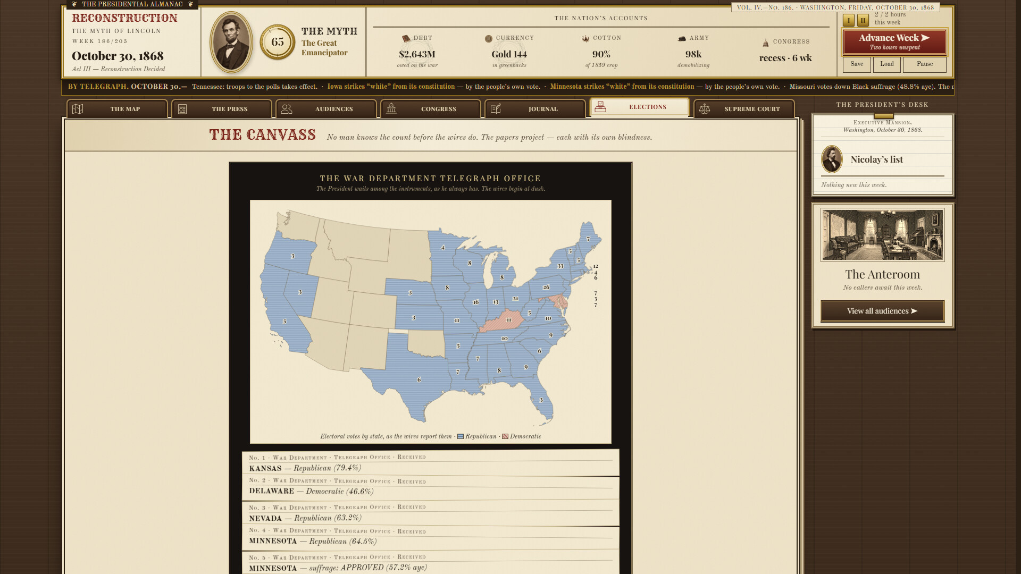Select the 'MINNESOTA — Republican (64.5%)' telegram
This screenshot has height=574, width=1021.
click(431, 537)
